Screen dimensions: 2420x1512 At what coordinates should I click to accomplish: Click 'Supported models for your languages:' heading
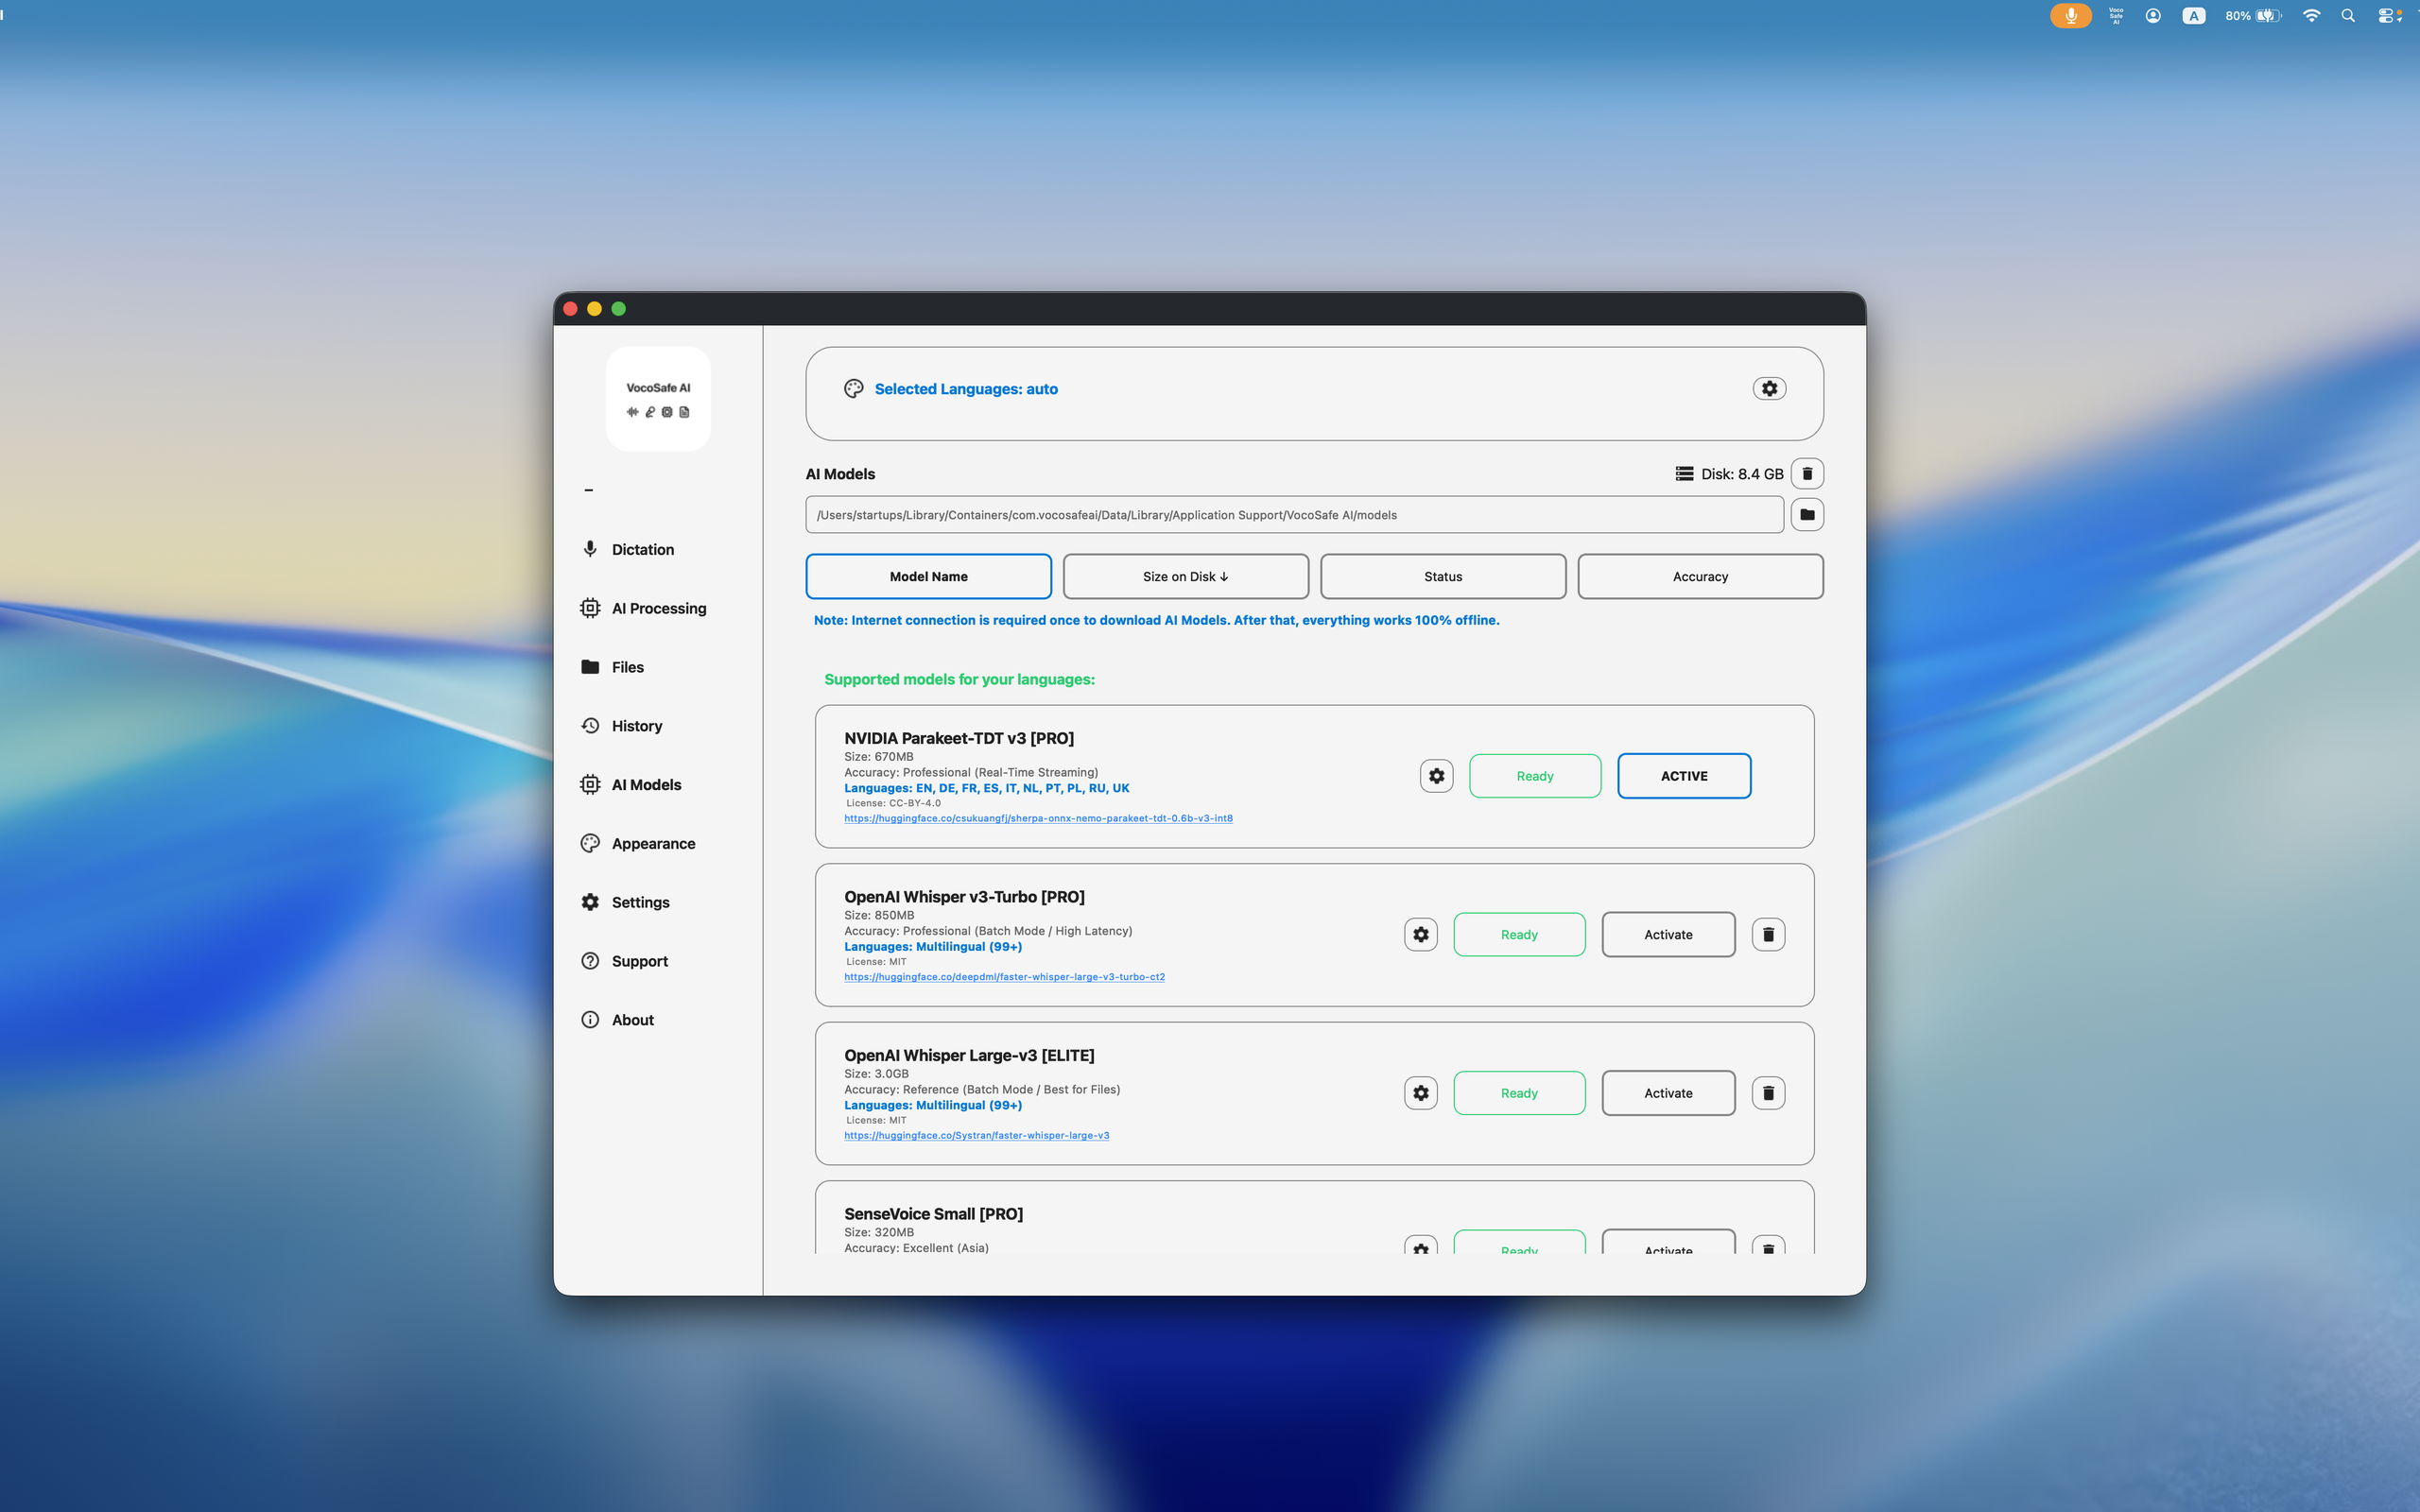959,679
